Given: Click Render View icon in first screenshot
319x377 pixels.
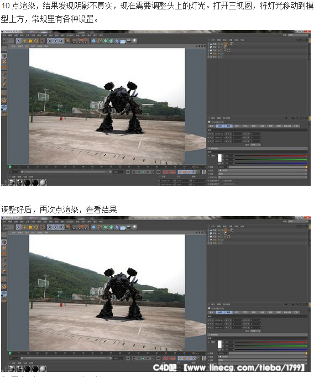Looking at the screenshot, I should coord(74,41).
